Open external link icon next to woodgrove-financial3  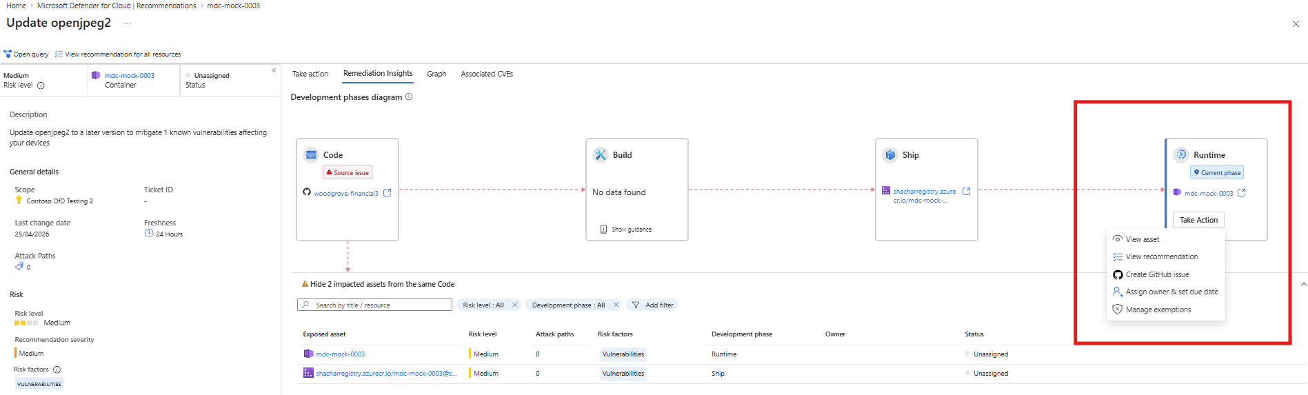[388, 193]
